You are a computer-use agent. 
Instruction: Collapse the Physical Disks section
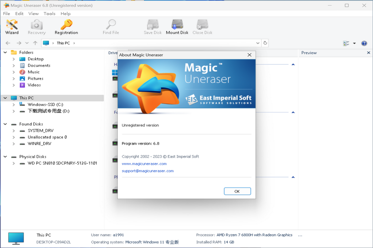[x=5, y=156]
